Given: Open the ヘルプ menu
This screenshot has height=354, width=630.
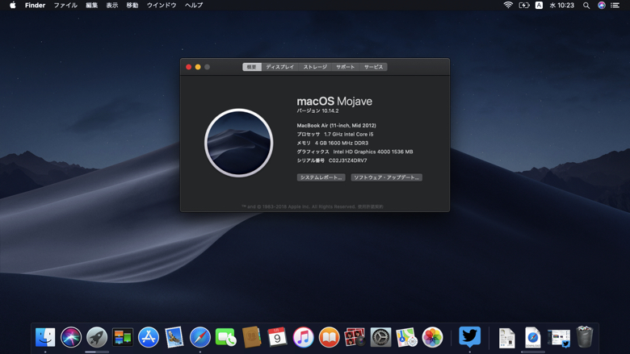Looking at the screenshot, I should (194, 5).
